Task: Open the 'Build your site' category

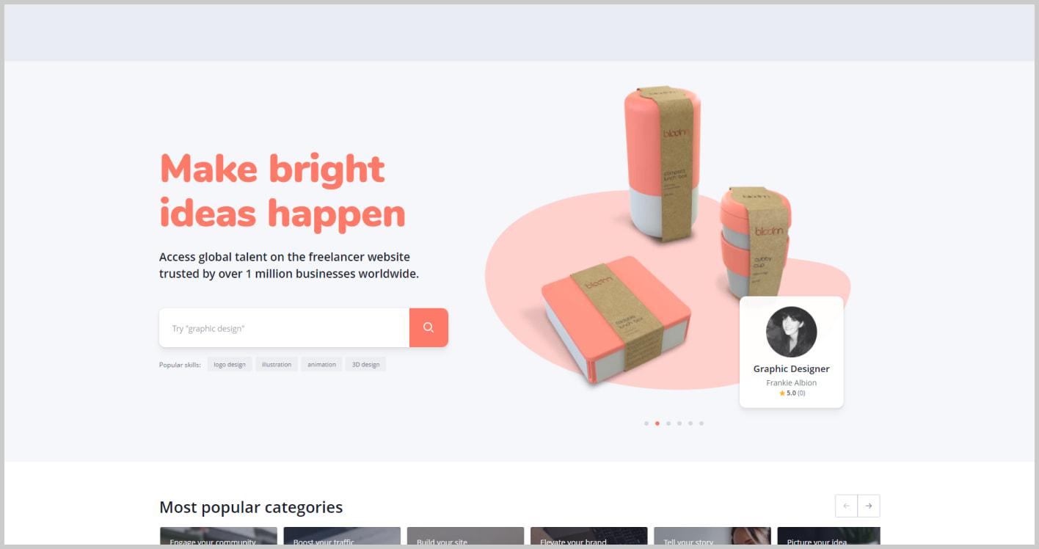Action: click(x=465, y=536)
